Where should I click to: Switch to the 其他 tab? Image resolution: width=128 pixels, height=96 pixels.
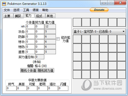[50, 16]
